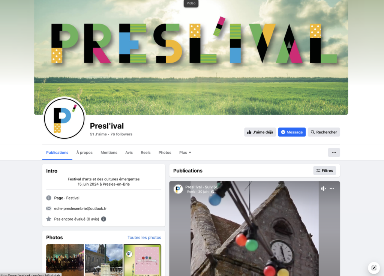Click the star rating icon

(49, 219)
